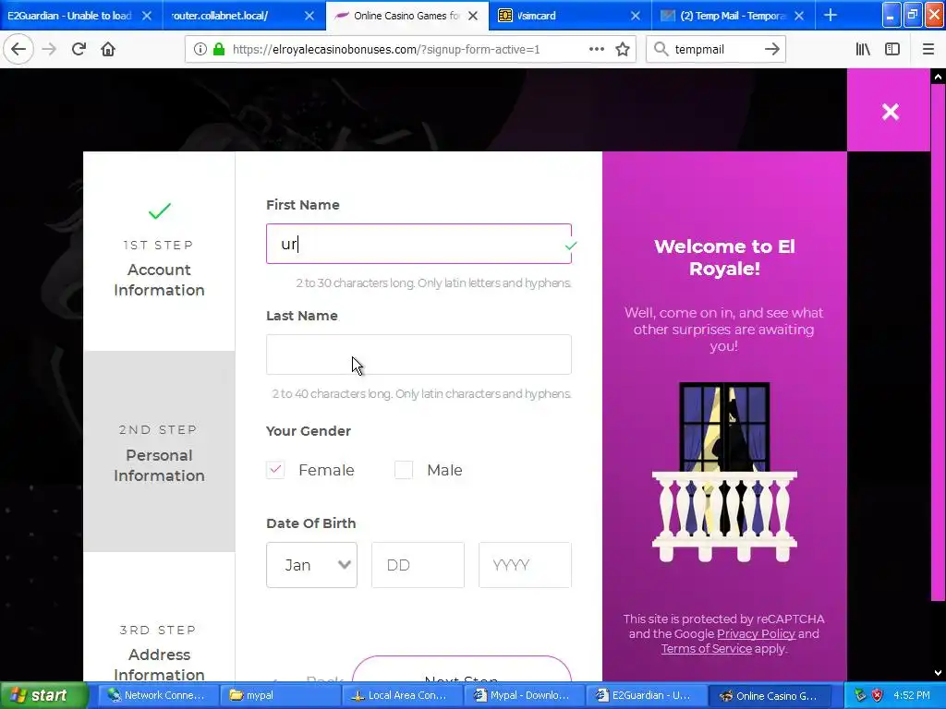Toggle the sidebar view icon
The image size is (946, 709).
pos(892,49)
